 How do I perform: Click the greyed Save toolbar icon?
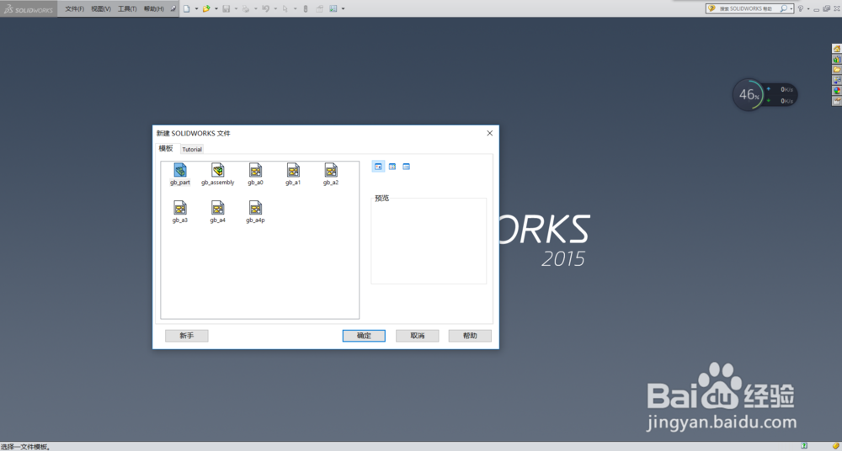[226, 8]
